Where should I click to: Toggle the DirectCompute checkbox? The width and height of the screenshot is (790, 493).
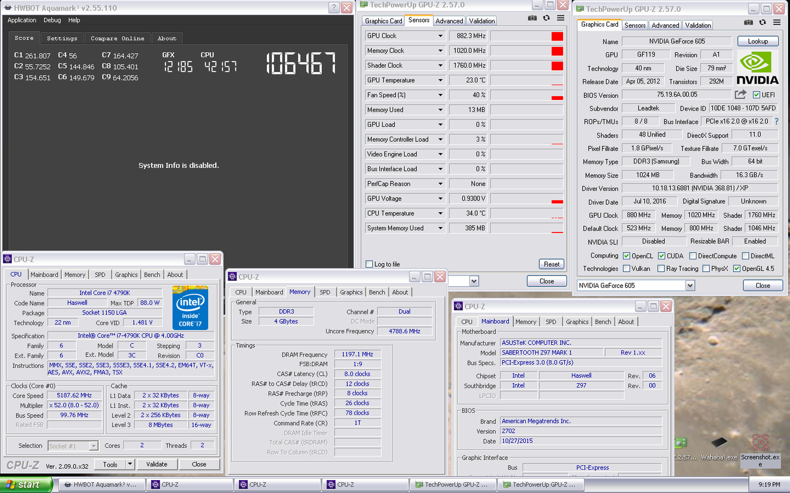693,256
